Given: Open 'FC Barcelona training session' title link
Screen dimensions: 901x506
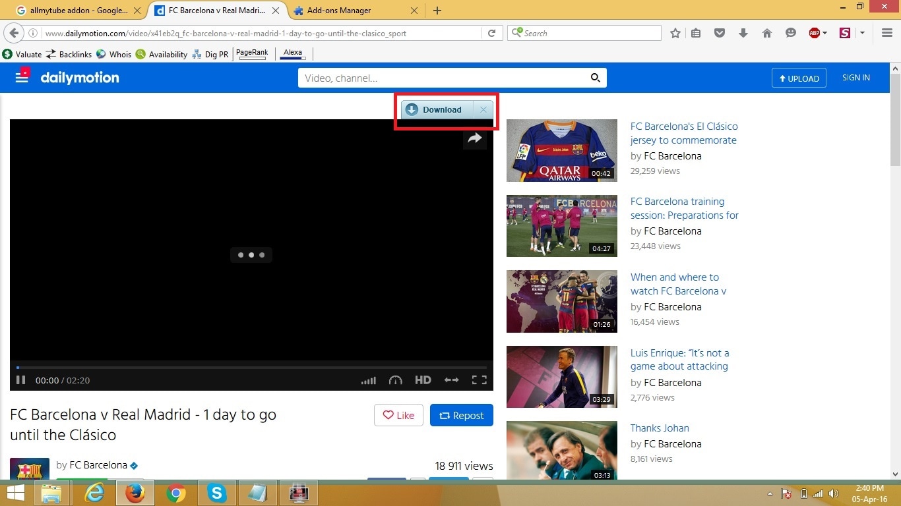Looking at the screenshot, I should point(685,208).
